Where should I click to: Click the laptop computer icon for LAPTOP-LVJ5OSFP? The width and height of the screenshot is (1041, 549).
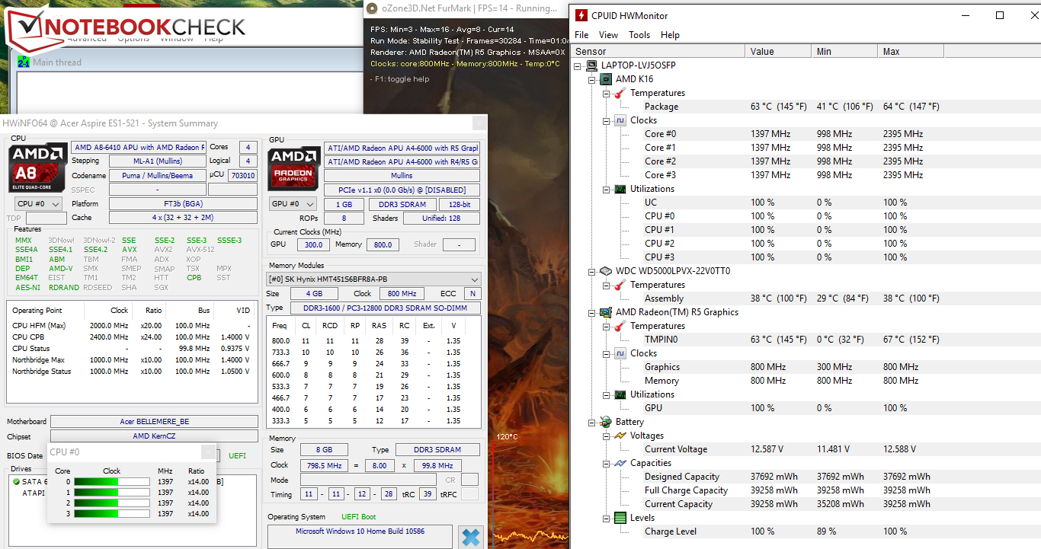[x=591, y=65]
